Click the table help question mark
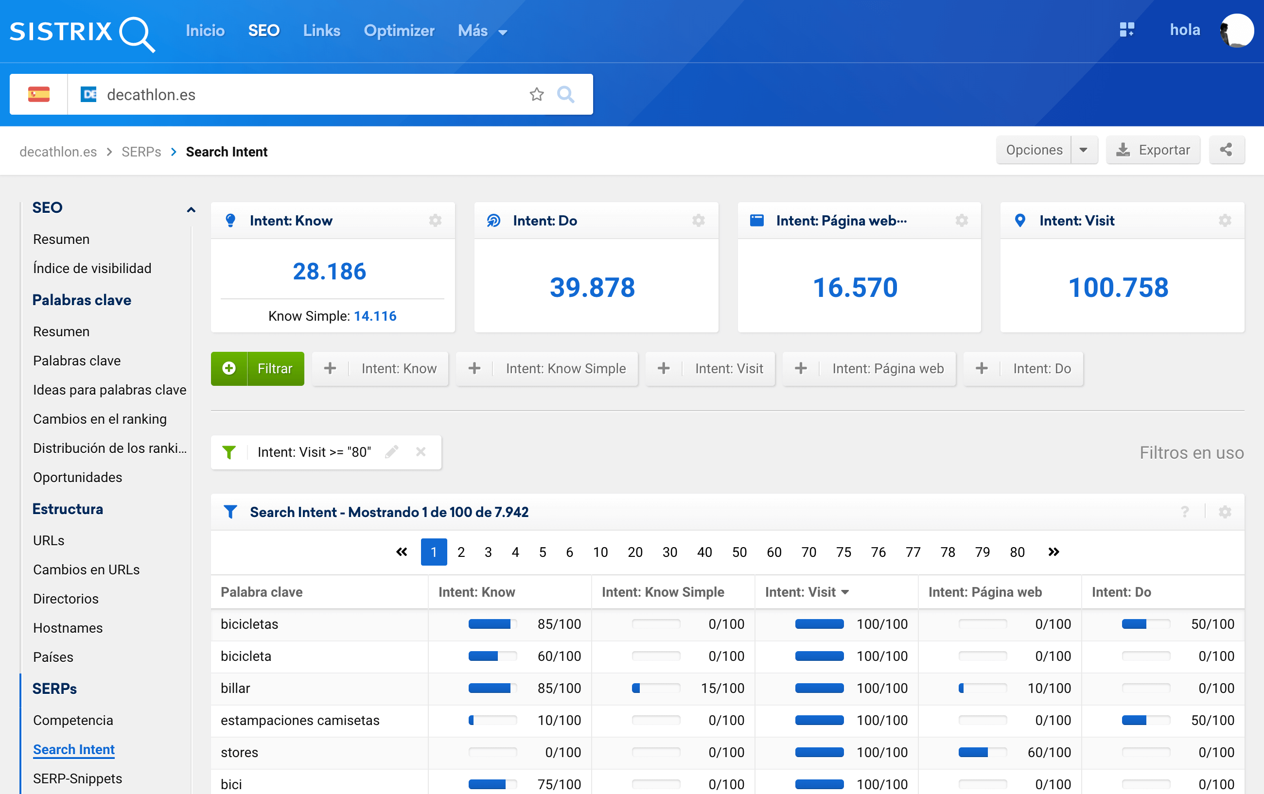 click(1185, 512)
